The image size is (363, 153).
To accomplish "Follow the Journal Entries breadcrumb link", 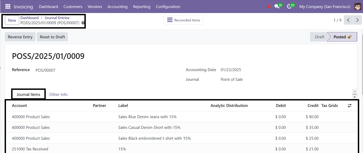I will [x=57, y=18].
